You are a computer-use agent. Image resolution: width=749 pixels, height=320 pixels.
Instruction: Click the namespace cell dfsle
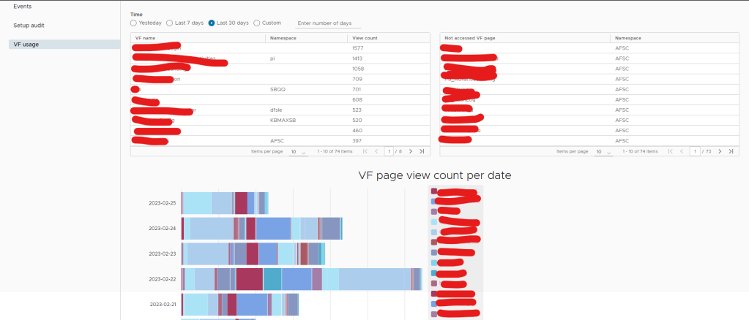275,110
